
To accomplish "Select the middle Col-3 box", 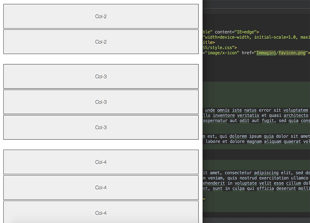I will 101,102.
